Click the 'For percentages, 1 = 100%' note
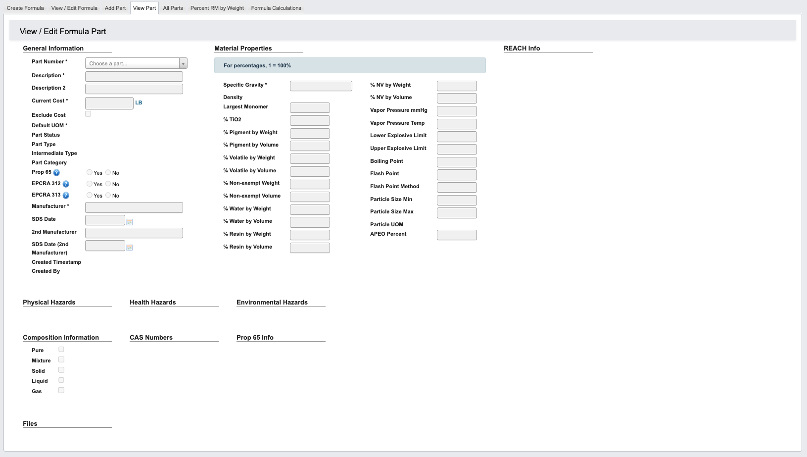 [350, 65]
